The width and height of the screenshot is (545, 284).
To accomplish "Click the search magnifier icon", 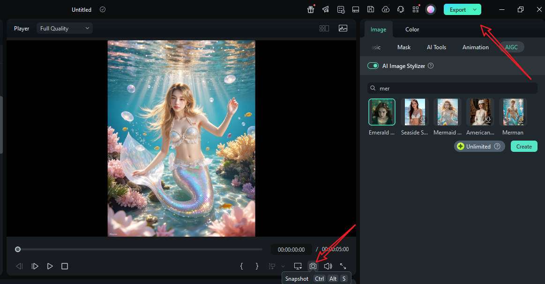I will click(x=373, y=88).
